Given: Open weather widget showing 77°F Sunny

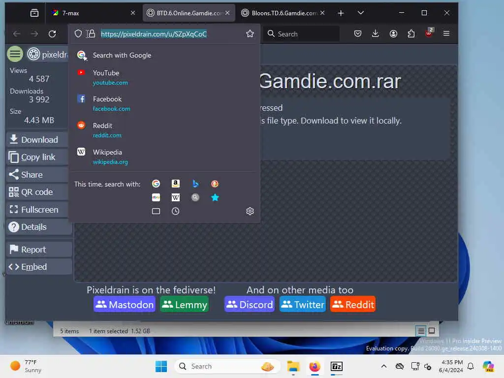Looking at the screenshot, I should coord(27,366).
